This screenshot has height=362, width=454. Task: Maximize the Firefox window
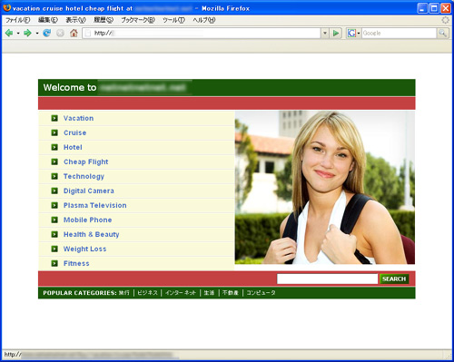pyautogui.click(x=434, y=8)
